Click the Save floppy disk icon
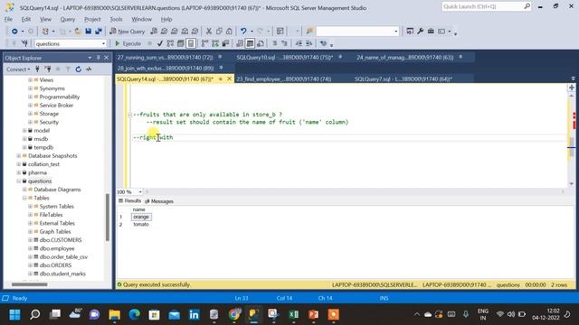 point(89,32)
